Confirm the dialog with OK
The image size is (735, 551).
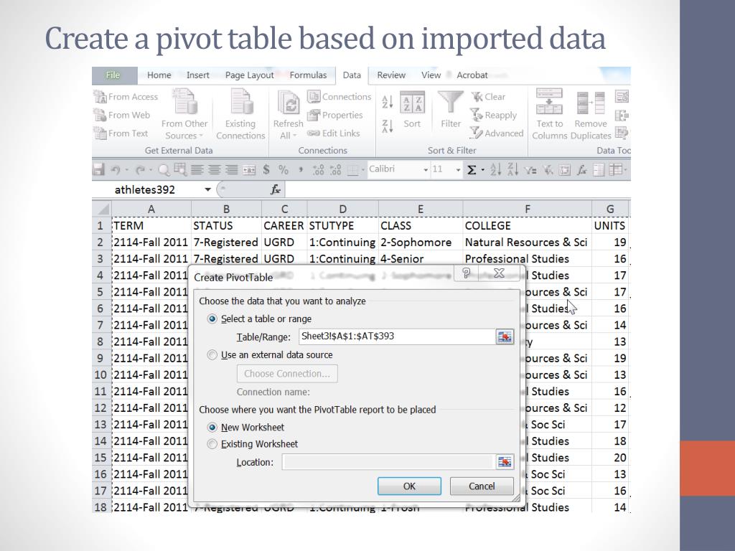coord(409,486)
